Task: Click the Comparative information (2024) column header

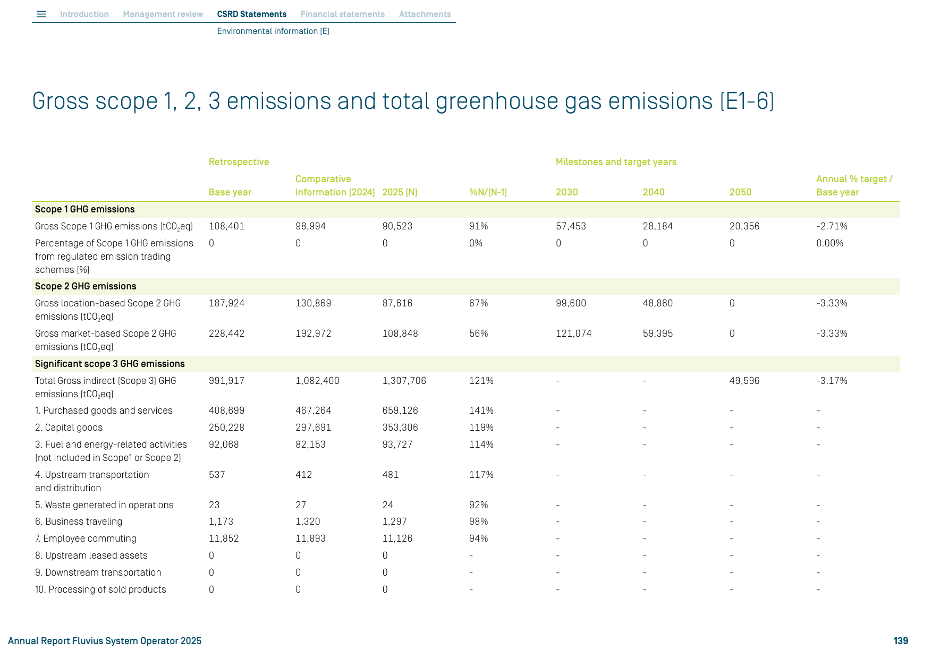Action: (335, 185)
